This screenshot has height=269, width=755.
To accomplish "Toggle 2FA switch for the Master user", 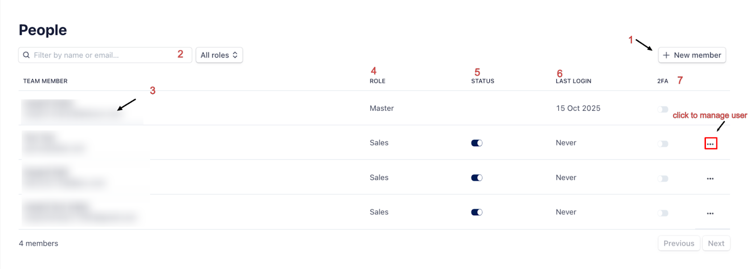I will tap(663, 109).
